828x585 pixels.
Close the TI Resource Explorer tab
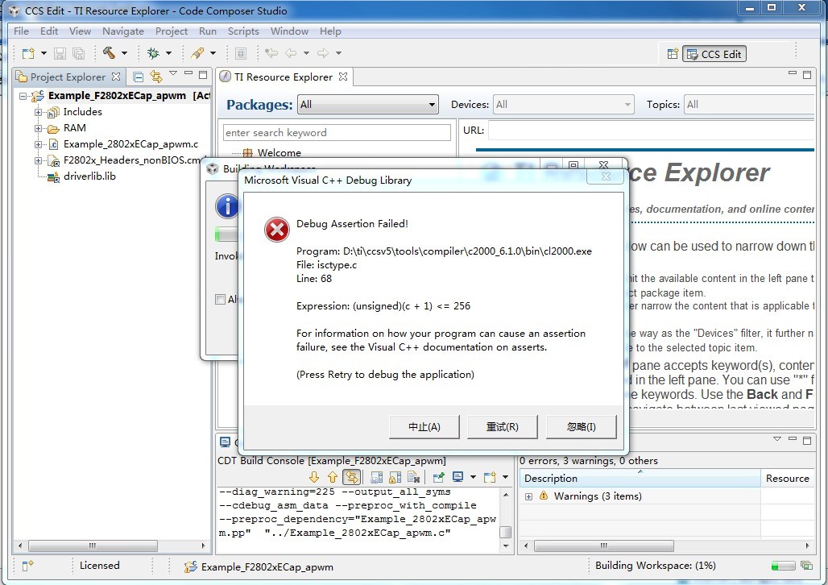click(342, 77)
